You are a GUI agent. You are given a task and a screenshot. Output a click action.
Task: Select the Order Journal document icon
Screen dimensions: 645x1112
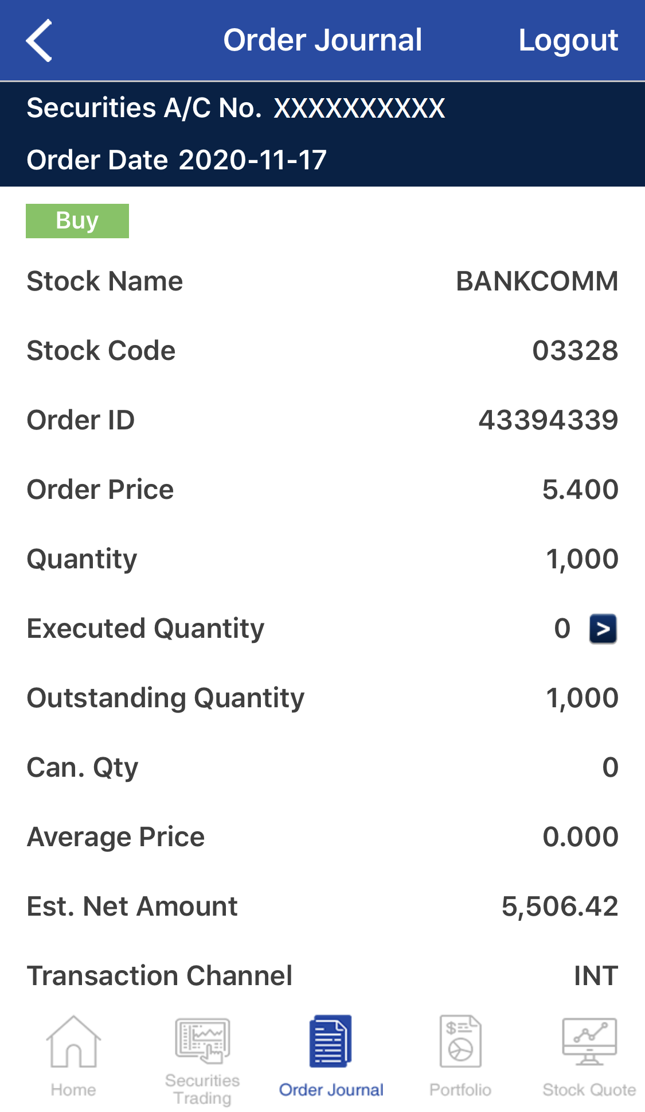click(330, 1041)
